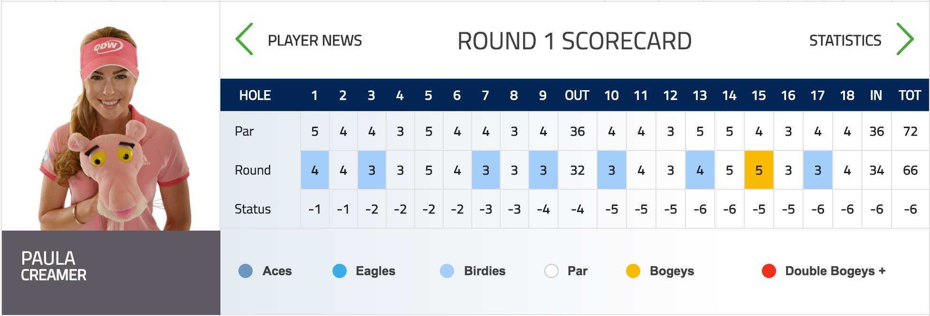Click the Birdies light-blue legend circle
930x316 pixels.
pyautogui.click(x=447, y=271)
